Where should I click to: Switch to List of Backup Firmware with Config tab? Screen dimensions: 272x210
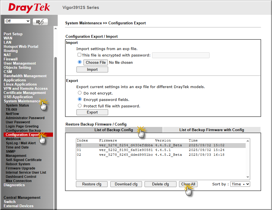[211, 130]
